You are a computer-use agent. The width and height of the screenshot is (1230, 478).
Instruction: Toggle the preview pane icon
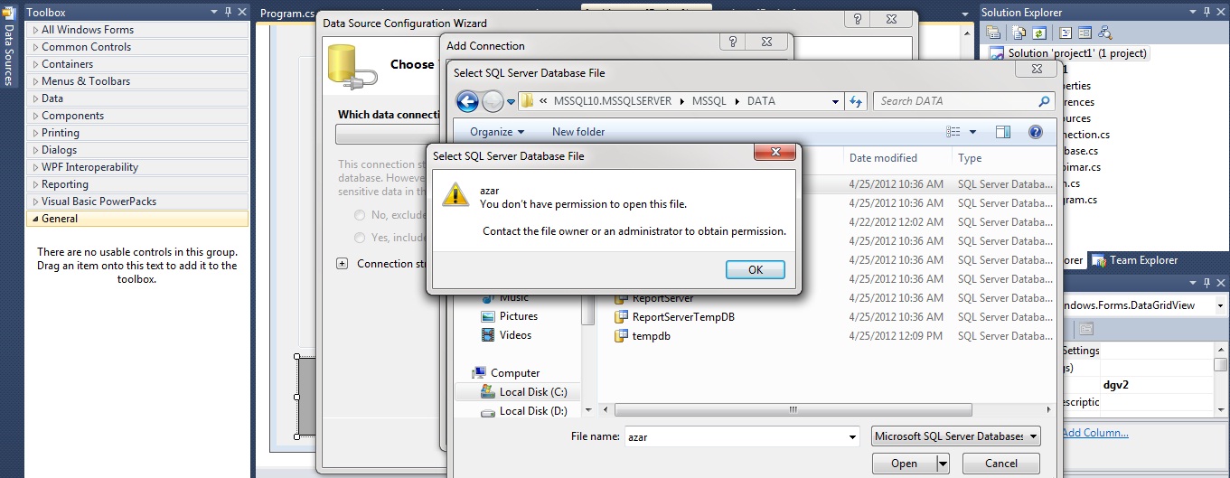click(x=1002, y=132)
